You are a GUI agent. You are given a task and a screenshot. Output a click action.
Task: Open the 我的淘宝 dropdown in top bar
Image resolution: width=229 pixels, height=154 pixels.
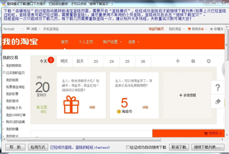point(177,29)
